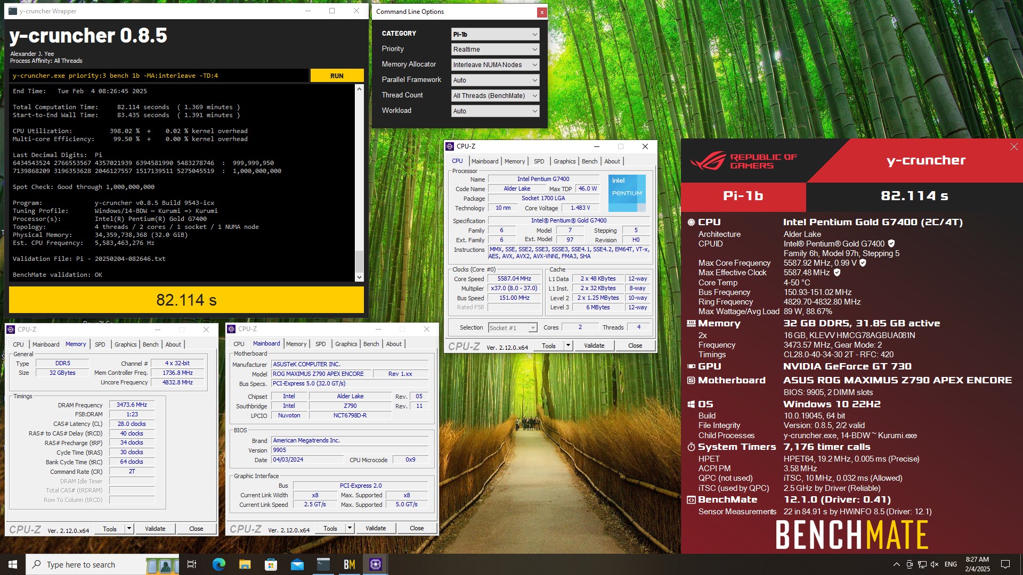The height and width of the screenshot is (575, 1023).
Task: Click Validate in the Memory CPU-Z window
Action: pos(155,529)
